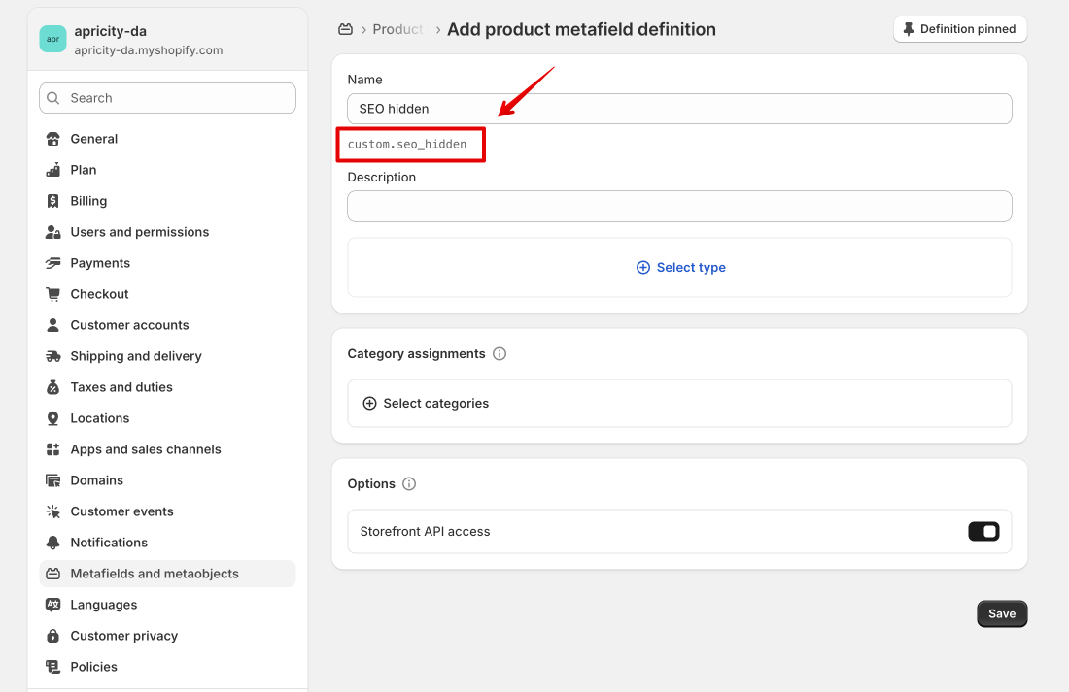Viewport: 1069px width, 692px height.
Task: Click the Category assignments info icon
Action: pos(500,354)
